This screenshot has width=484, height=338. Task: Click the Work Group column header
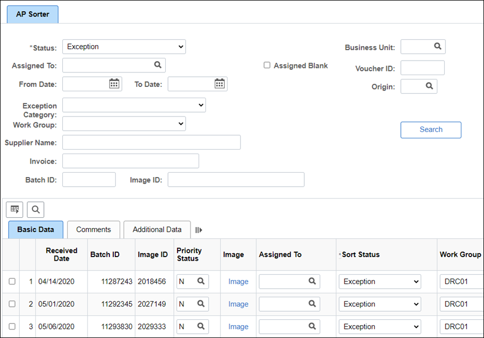[460, 255]
